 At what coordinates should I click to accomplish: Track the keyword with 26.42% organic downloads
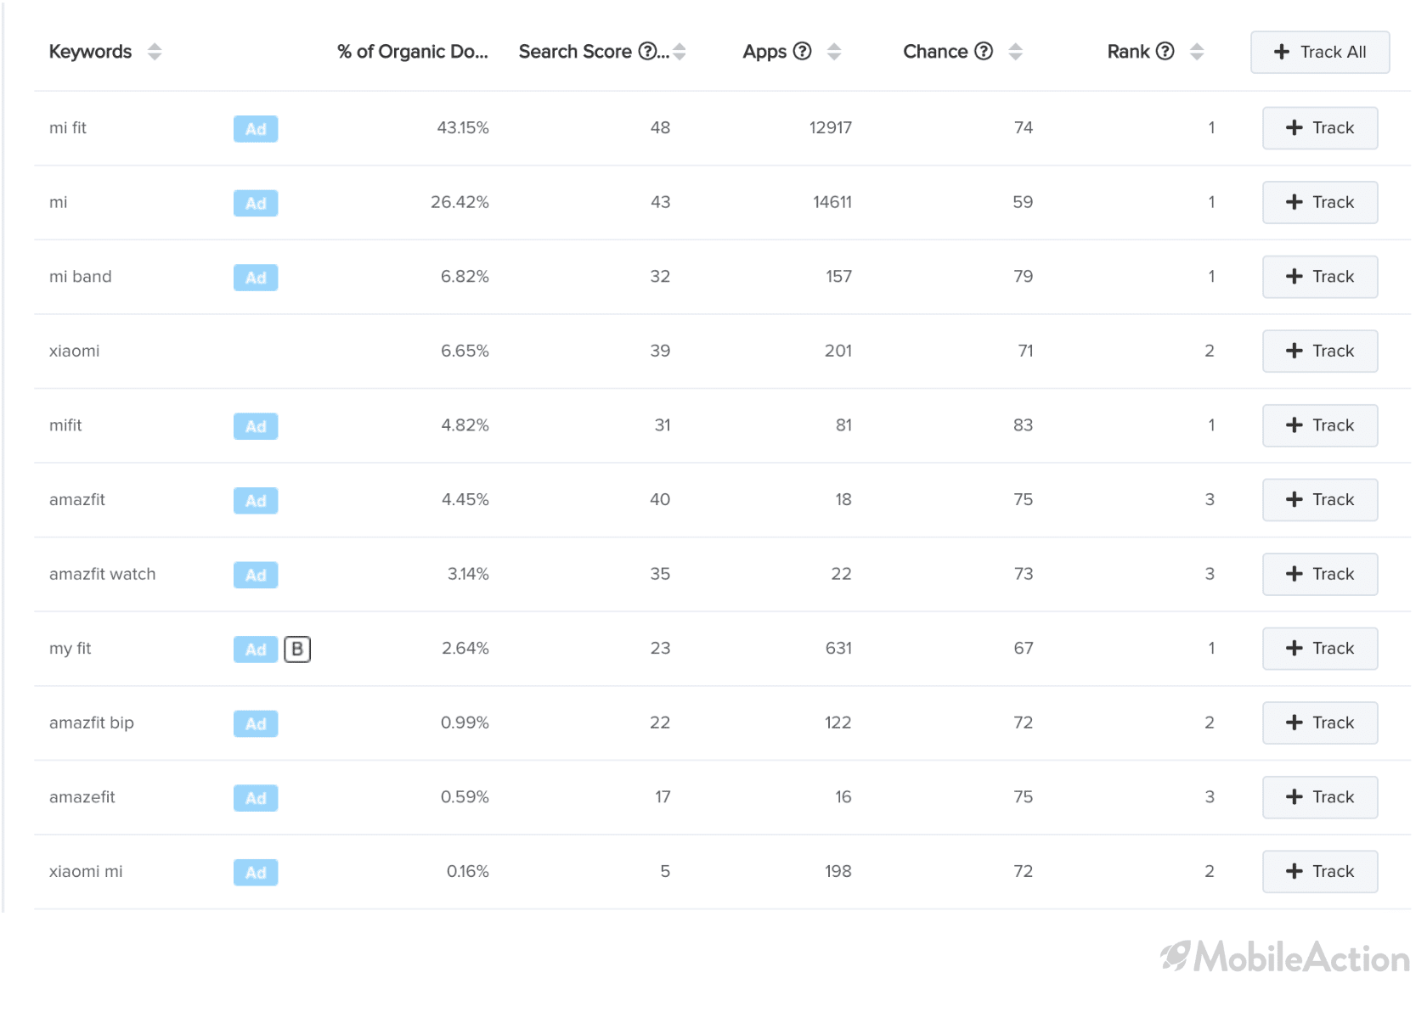pos(1320,202)
